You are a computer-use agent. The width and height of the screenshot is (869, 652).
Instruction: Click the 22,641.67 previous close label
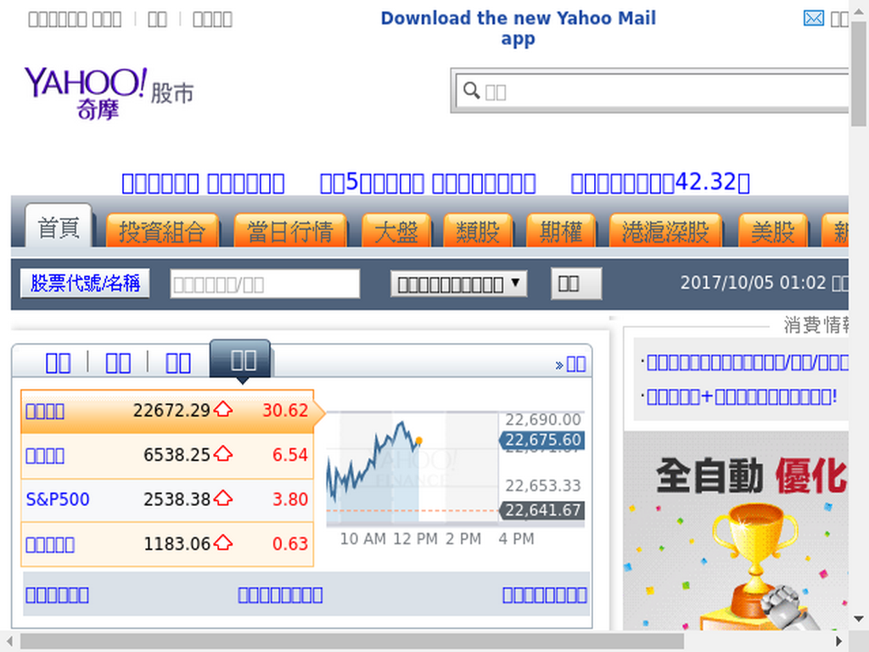542,510
